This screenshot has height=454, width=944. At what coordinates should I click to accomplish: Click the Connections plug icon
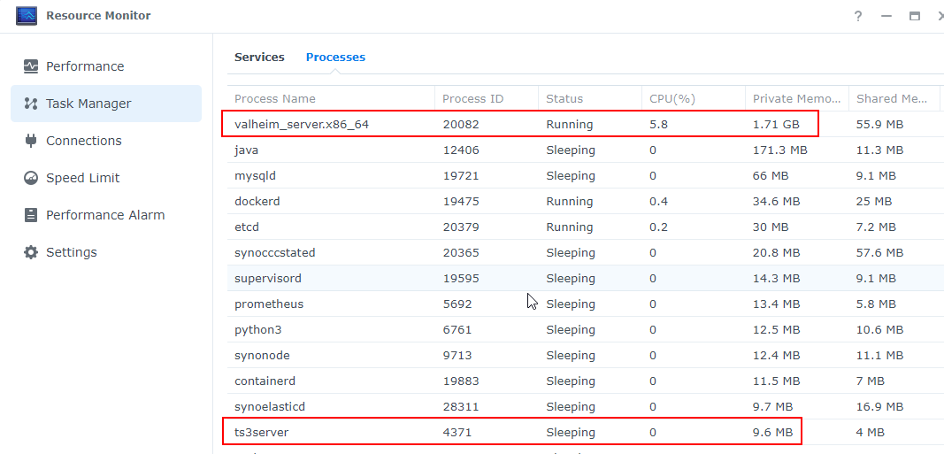pos(31,141)
